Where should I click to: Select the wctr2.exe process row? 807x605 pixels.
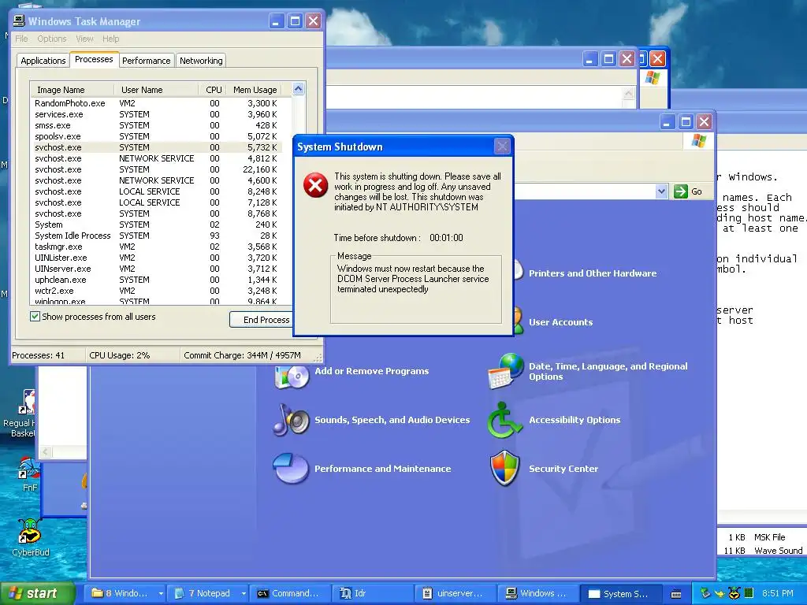tap(157, 291)
